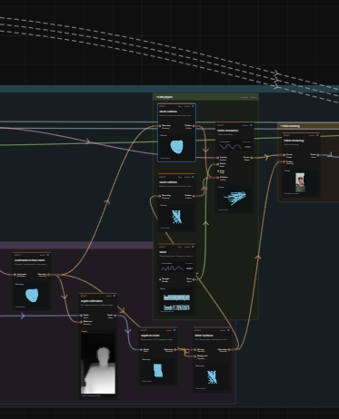Image resolution: width=339 pixels, height=419 pixels.
Task: Click the salmon bottom input port on the cloth simulation node
Action: click(217, 178)
